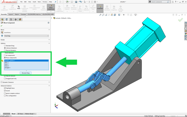Click the Resume Drag button
The image size is (187, 117).
(26, 73)
